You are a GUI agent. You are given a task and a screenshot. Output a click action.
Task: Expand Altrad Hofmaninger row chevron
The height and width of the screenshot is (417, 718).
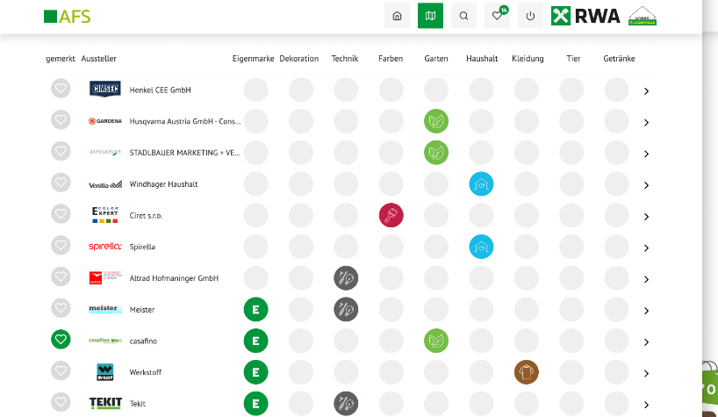point(646,279)
